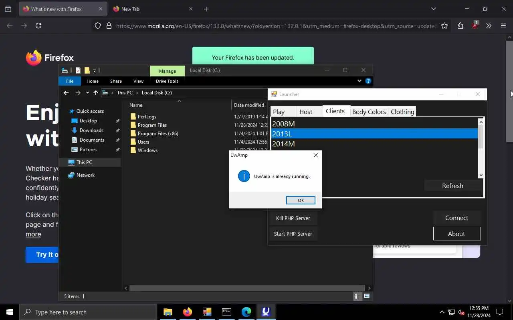Open Pictures in Quick access
513x320 pixels.
click(x=88, y=150)
